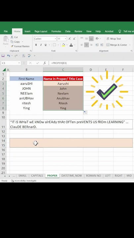Open the font size 11 dropdown
This screenshot has height=238, width=134.
tap(66, 39)
